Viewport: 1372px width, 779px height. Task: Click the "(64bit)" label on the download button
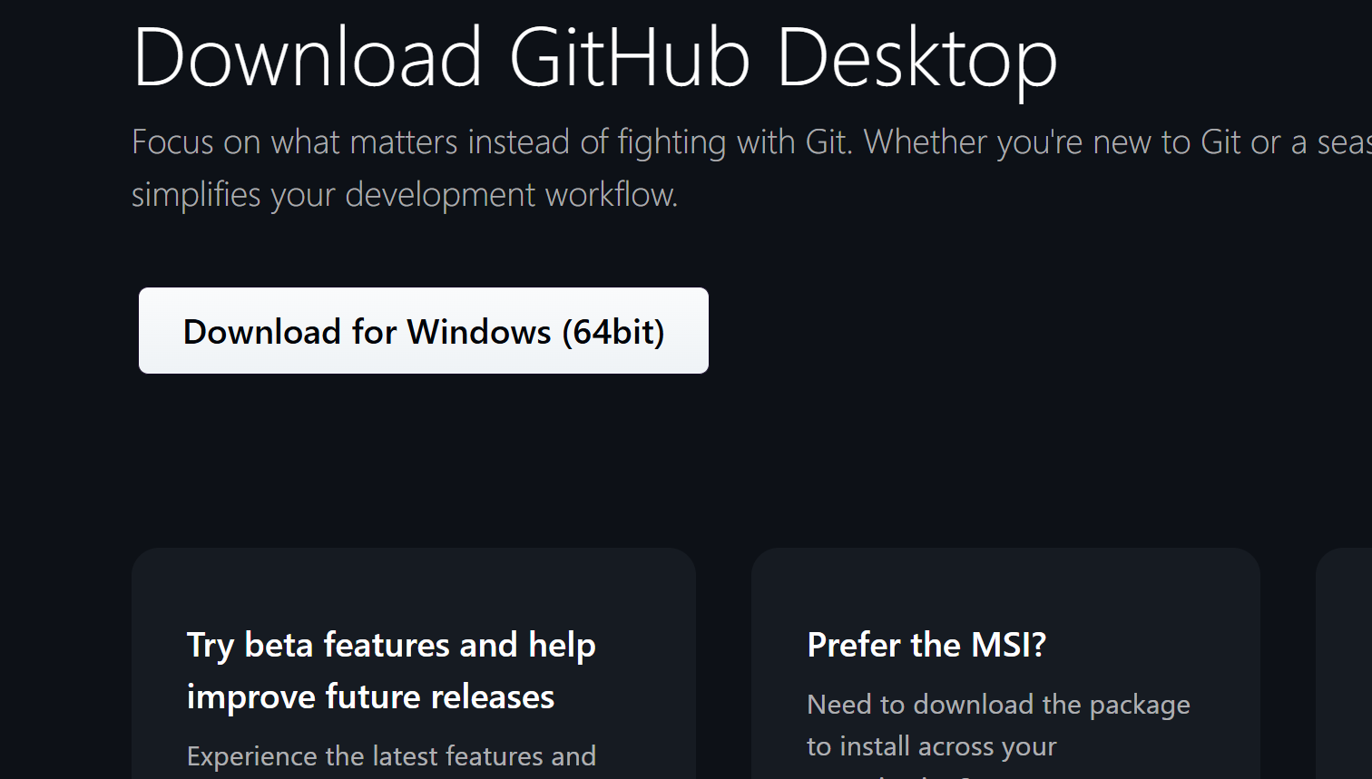613,332
